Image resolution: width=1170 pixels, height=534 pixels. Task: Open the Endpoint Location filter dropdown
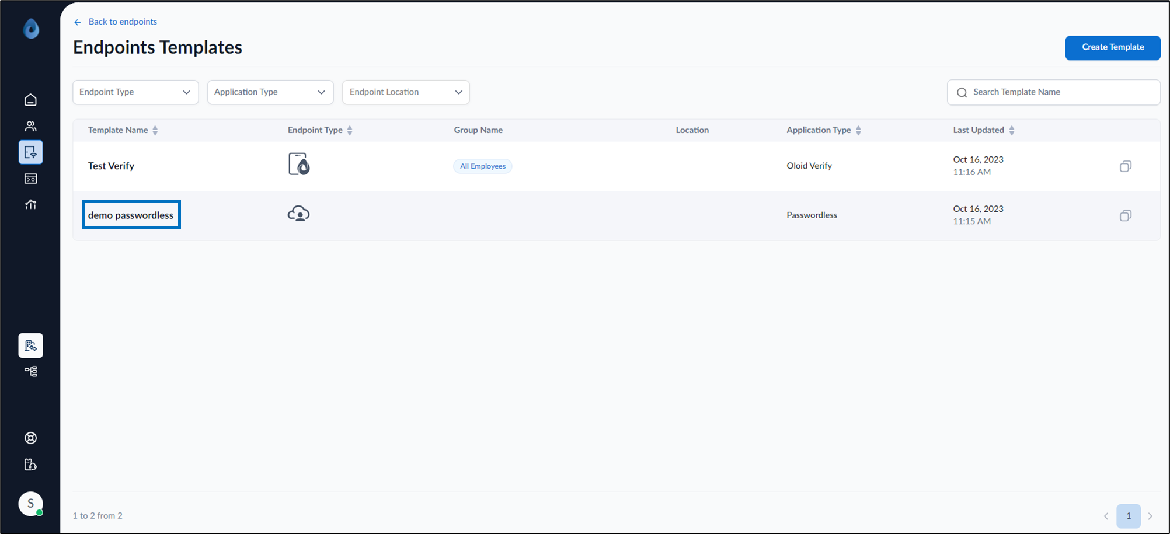[406, 92]
